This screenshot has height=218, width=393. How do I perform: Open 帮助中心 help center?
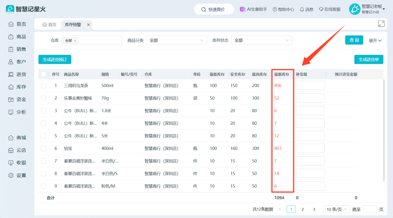(283, 9)
